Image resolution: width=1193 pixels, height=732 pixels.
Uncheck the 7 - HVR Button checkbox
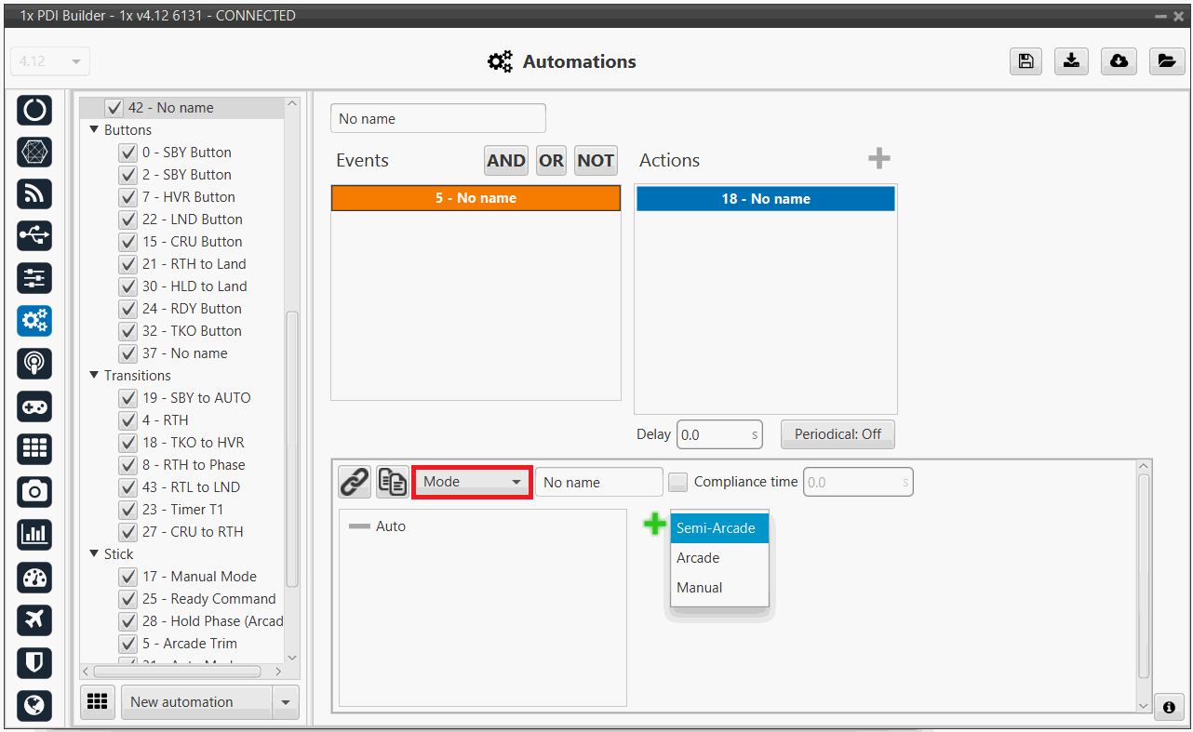point(128,197)
